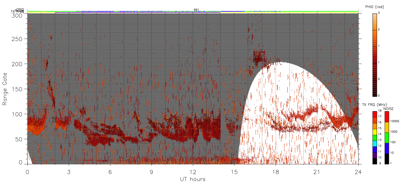Click the 'NOISE' legend title
403x186 pixels.
pyautogui.click(x=389, y=109)
